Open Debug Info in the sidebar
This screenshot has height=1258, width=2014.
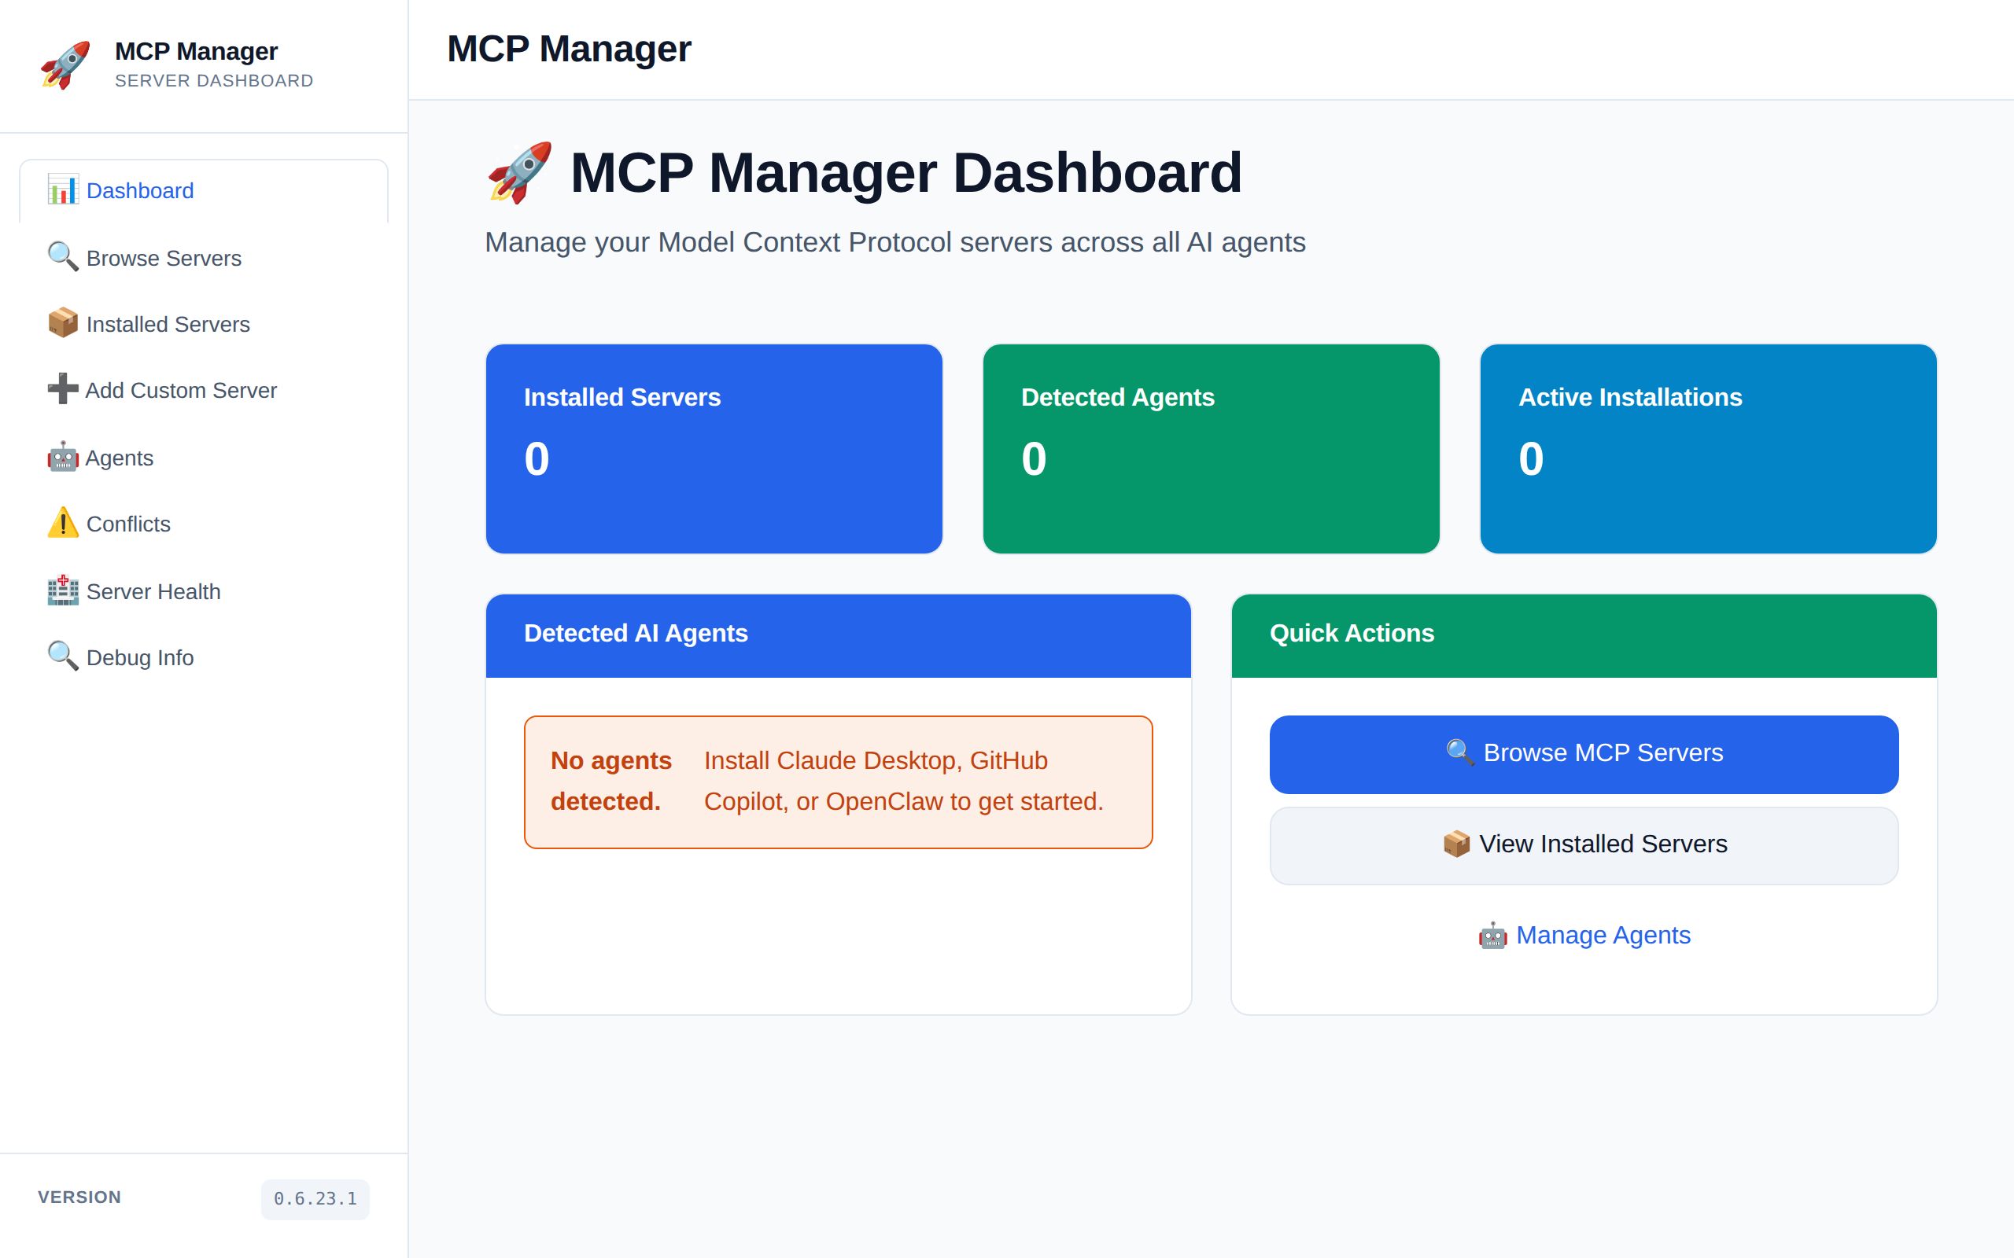204,657
